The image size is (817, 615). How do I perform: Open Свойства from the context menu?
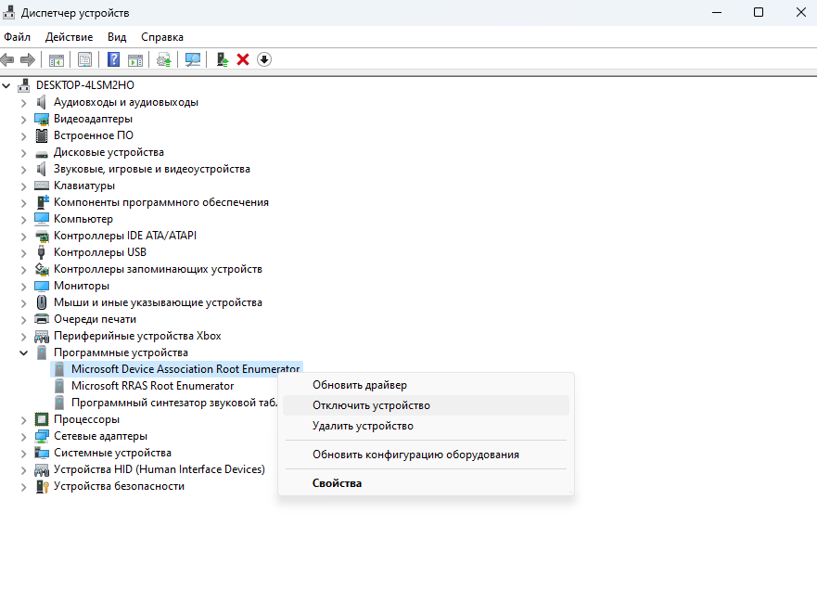point(337,483)
